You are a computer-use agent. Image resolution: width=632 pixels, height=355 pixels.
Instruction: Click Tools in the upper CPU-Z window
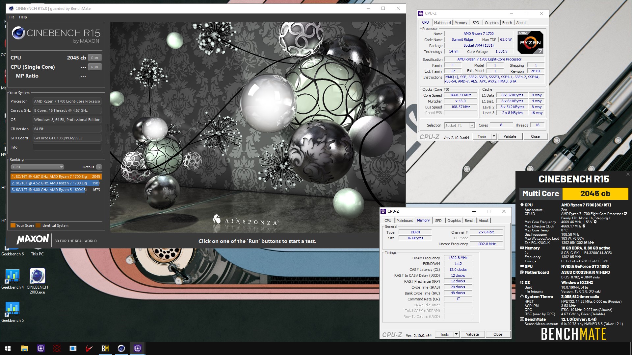click(x=482, y=136)
